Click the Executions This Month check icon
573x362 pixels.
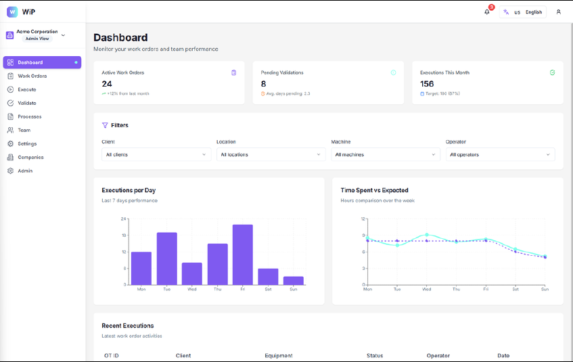pos(552,72)
